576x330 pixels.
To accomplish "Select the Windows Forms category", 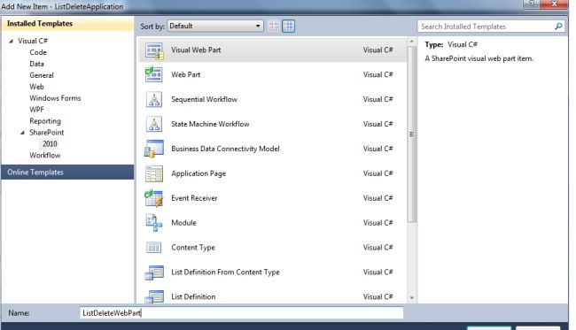I will tap(55, 98).
